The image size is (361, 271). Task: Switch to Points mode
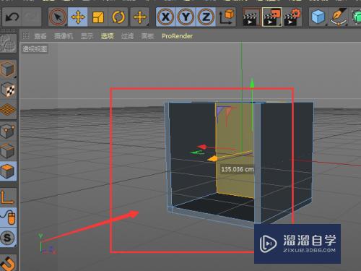pyautogui.click(x=8, y=131)
